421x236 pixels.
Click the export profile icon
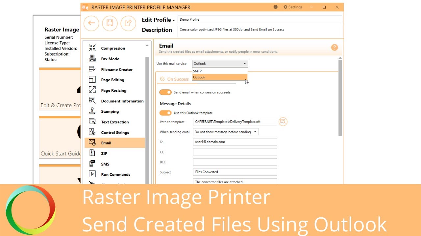128,23
